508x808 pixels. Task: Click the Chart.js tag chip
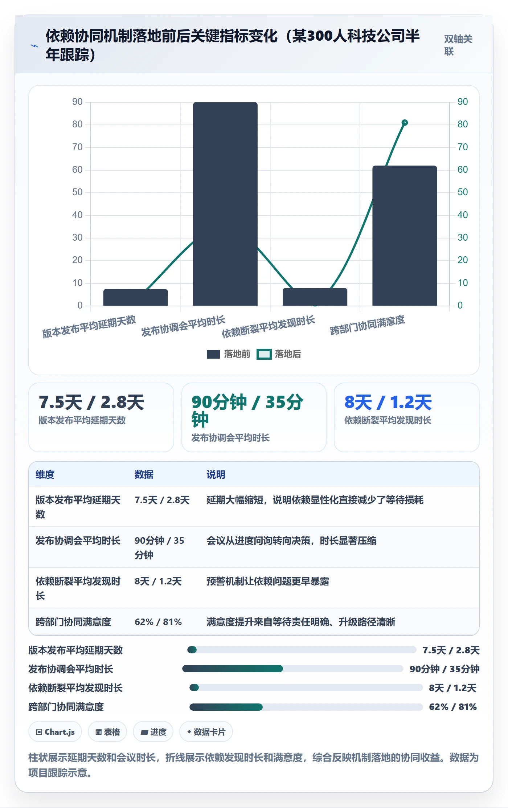(55, 732)
